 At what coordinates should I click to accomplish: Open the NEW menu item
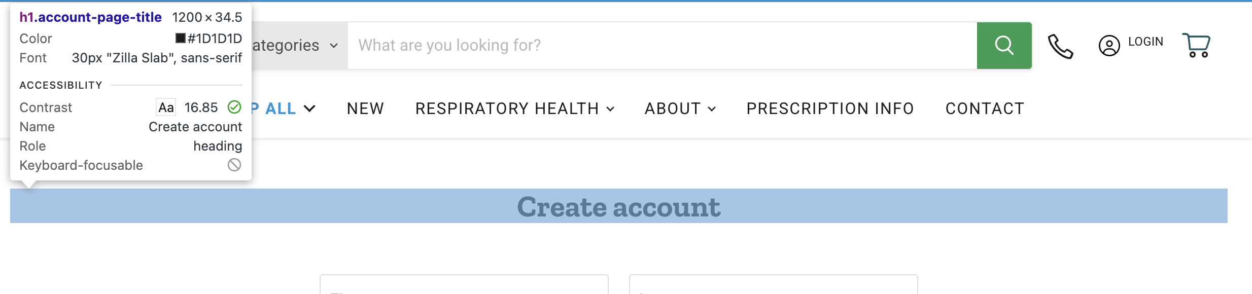pos(365,108)
